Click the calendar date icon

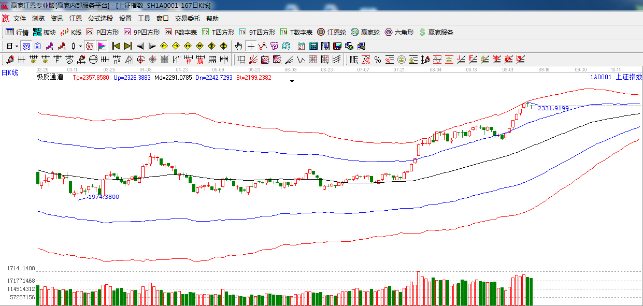click(x=301, y=46)
